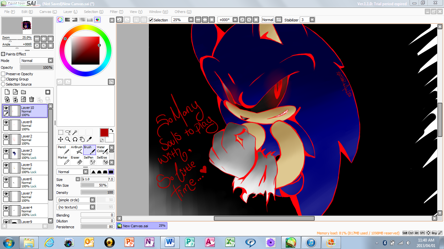Hide Layer10 with its eye icon
This screenshot has height=249, width=444.
click(x=6, y=108)
